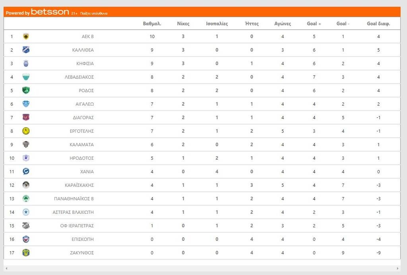Image resolution: width=407 pixels, height=275 pixels.
Task: Click the Goal + column header
Action: tap(314, 23)
